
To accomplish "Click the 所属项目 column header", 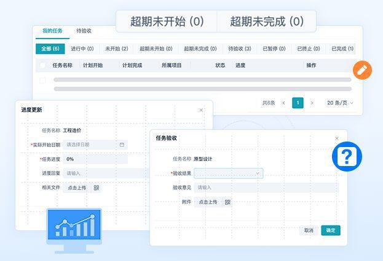I will tap(172, 65).
